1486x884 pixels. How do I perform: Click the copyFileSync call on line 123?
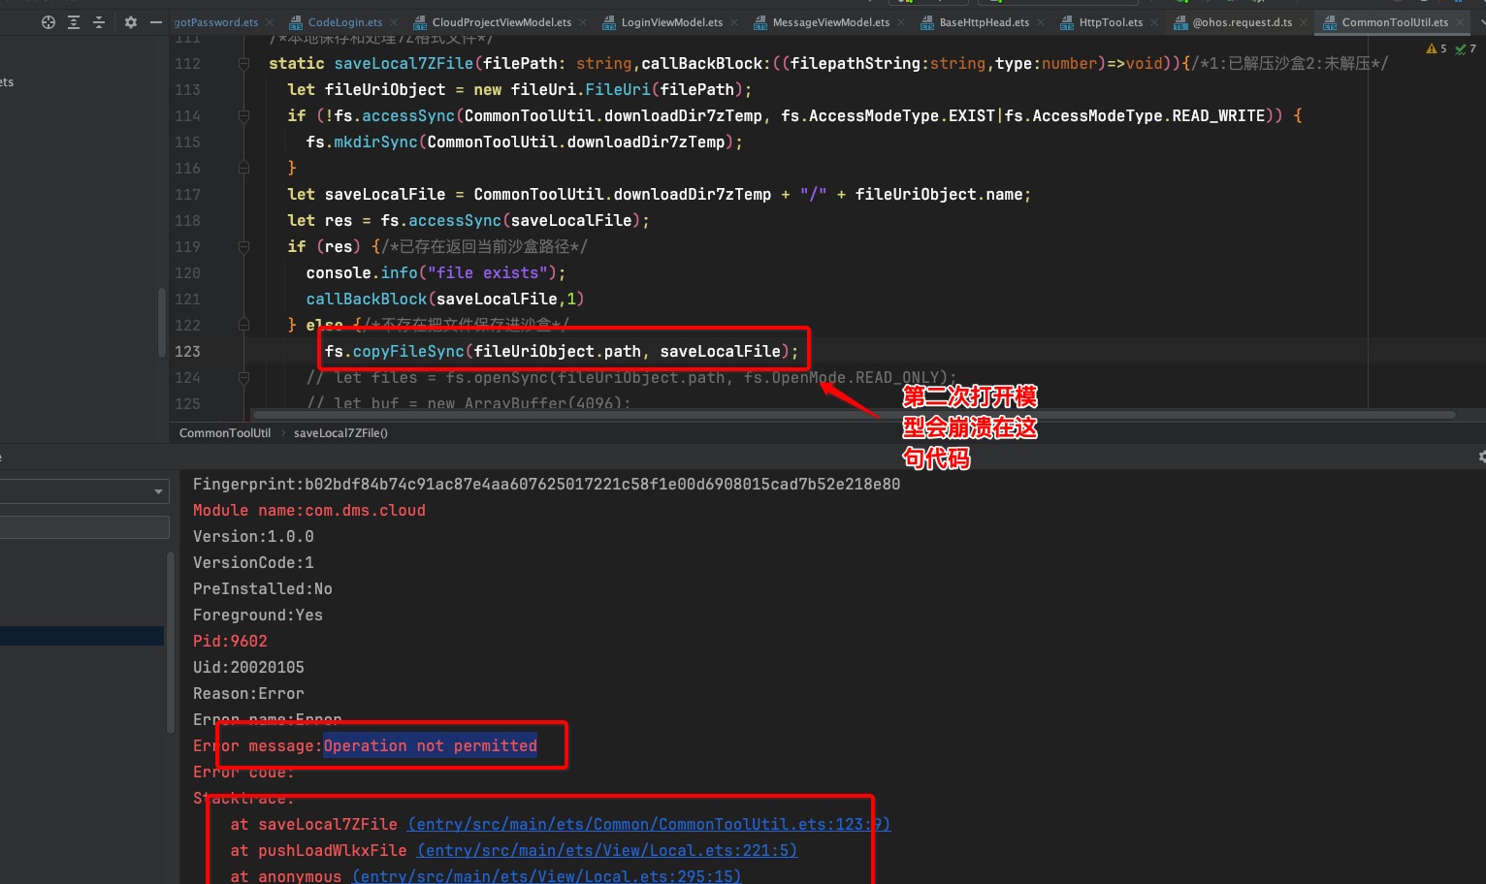[x=408, y=352]
